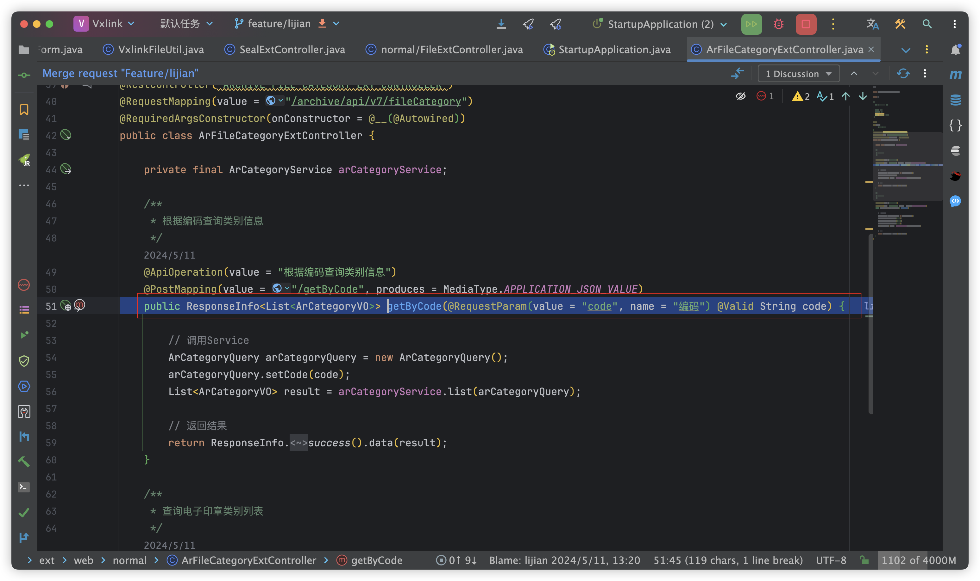The width and height of the screenshot is (980, 581).
Task: Open the Terminal tool window
Action: [x=24, y=487]
